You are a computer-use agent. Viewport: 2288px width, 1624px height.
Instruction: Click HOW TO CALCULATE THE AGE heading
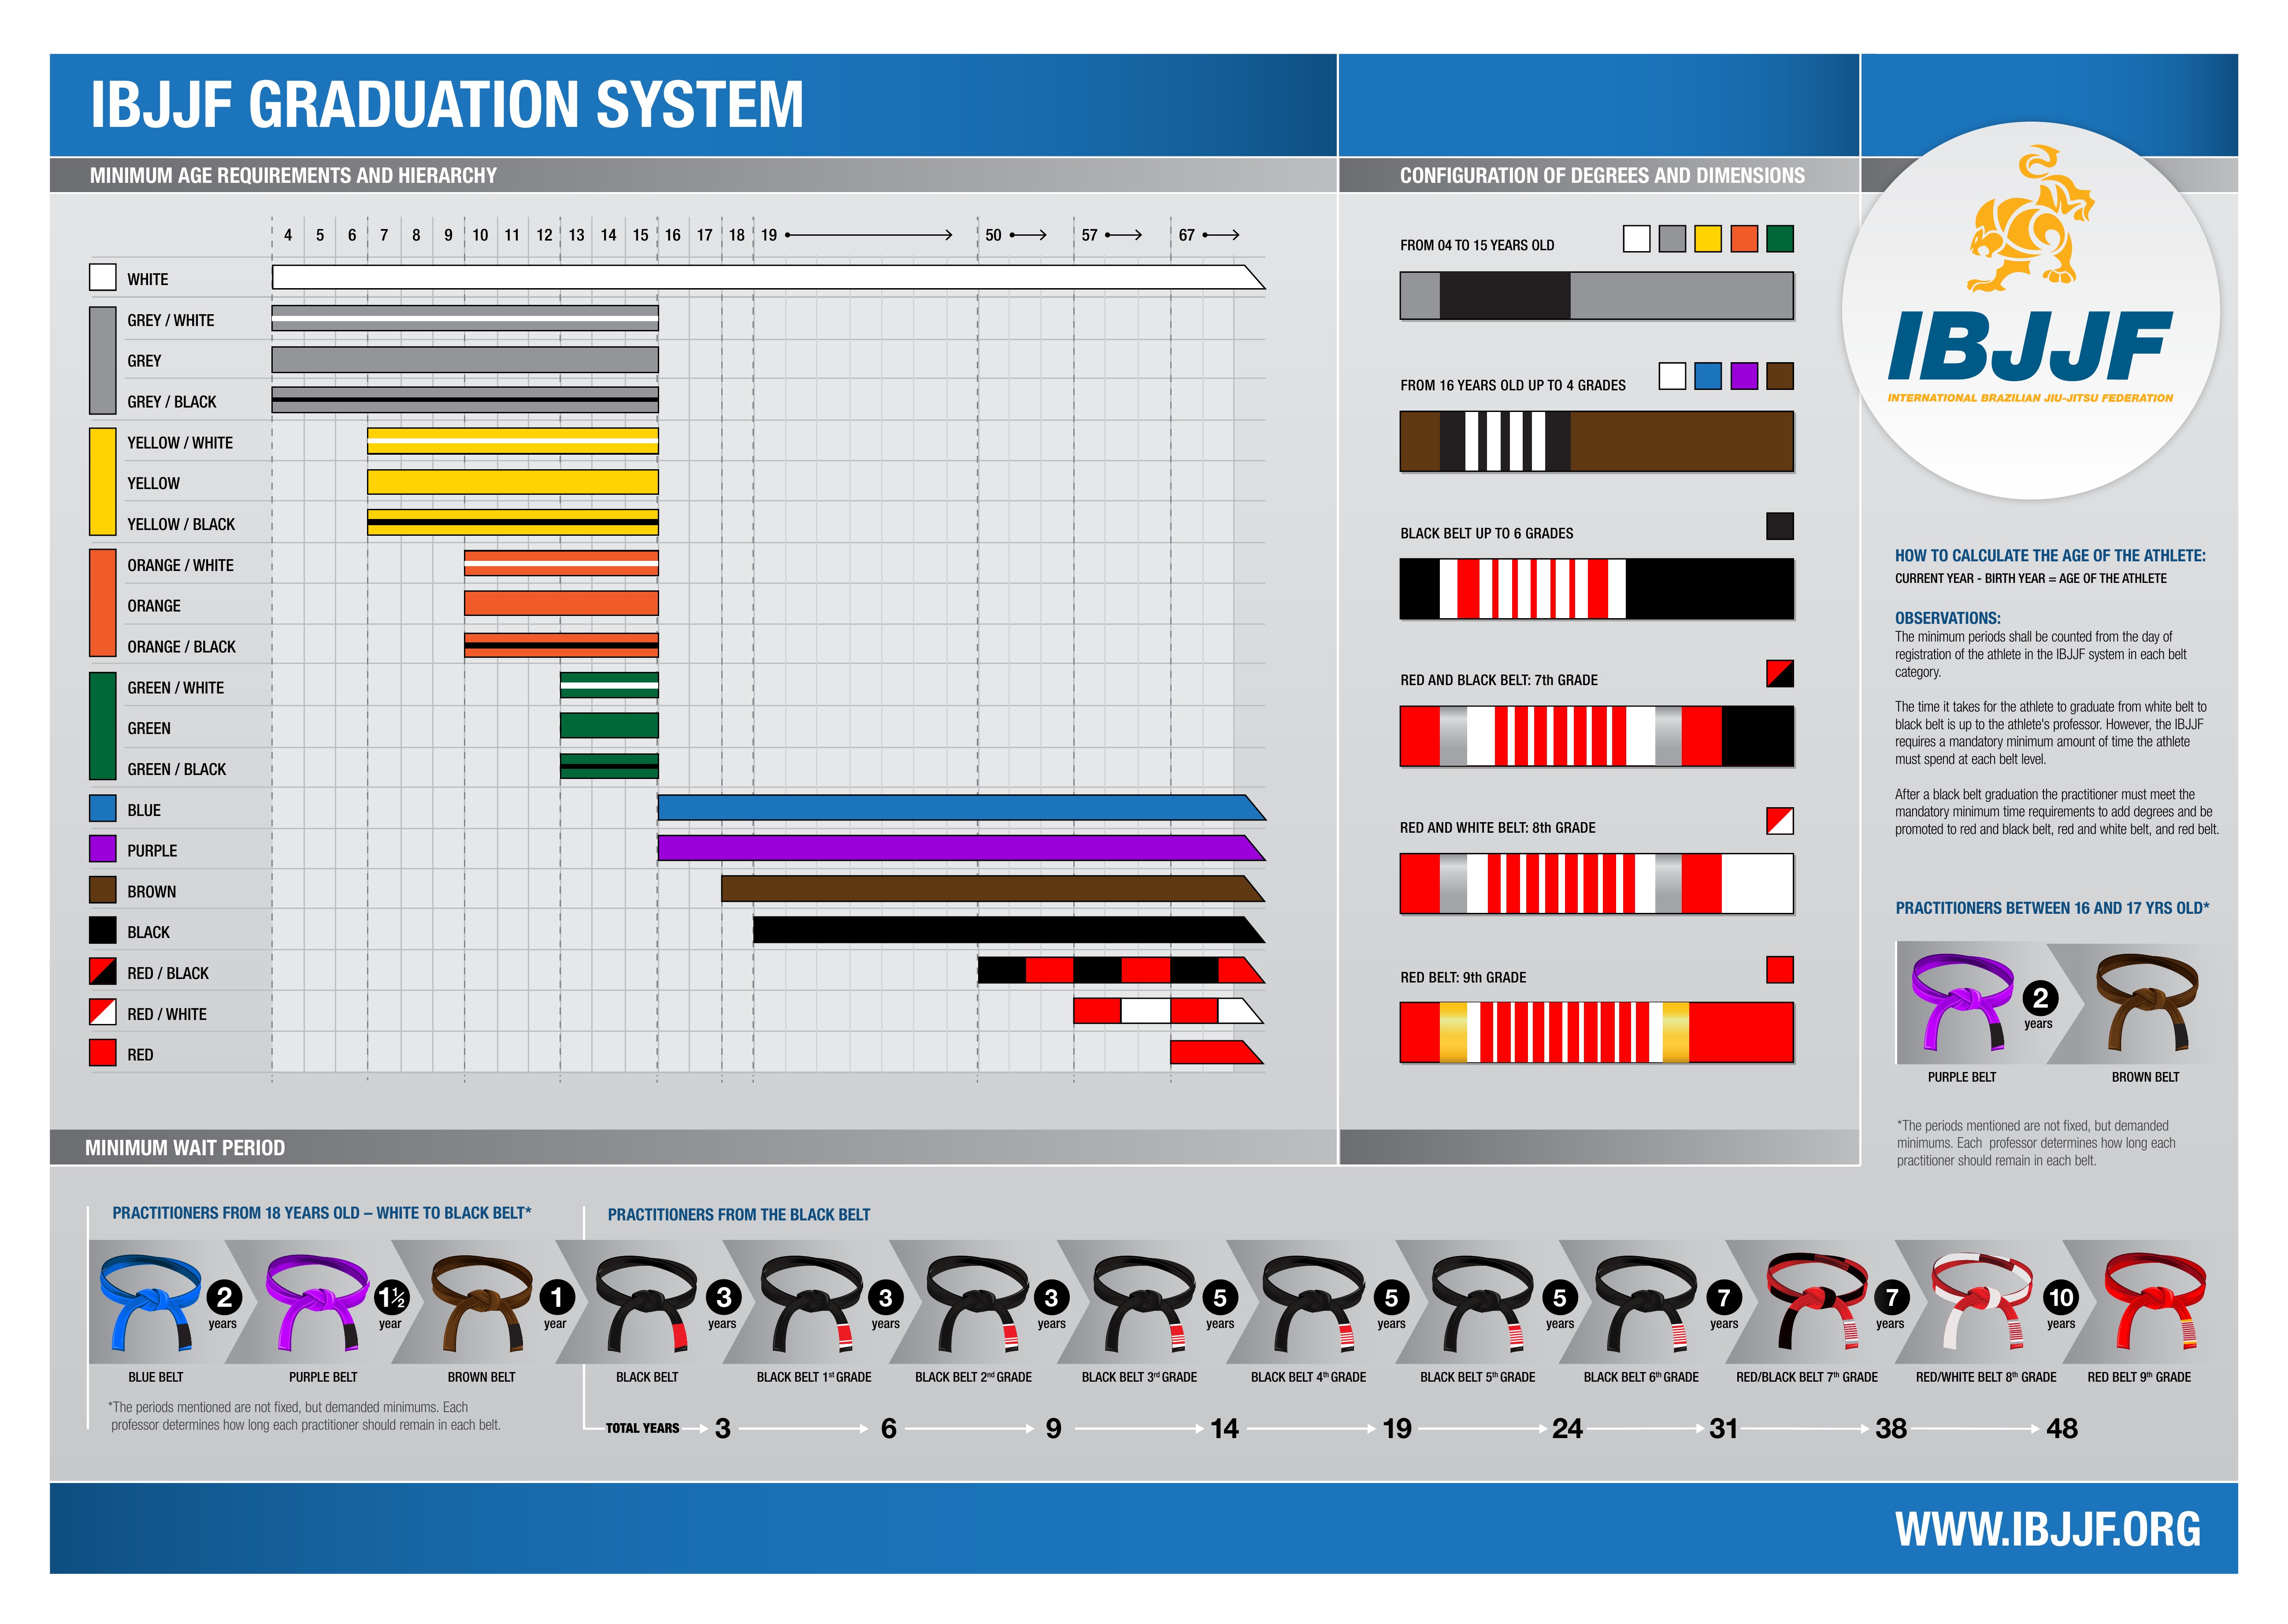2050,556
